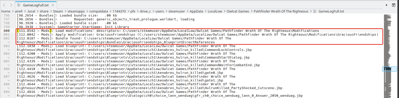Select 'Pathfinder Wrath Of The Righteous' breadcrumb
Viewport: 399px width, 98px height.
pyautogui.click(x=281, y=11)
